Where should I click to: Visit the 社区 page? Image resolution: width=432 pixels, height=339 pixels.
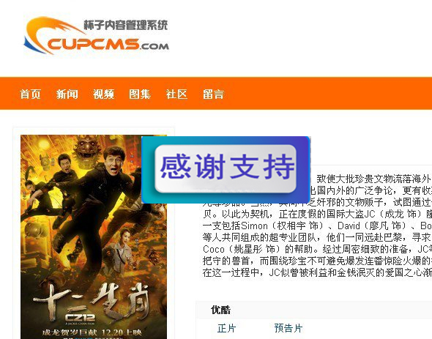[x=176, y=94]
